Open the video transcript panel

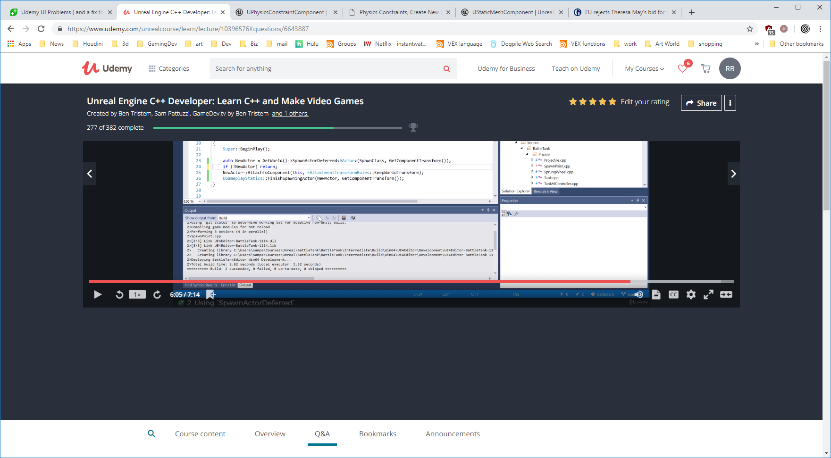click(656, 294)
